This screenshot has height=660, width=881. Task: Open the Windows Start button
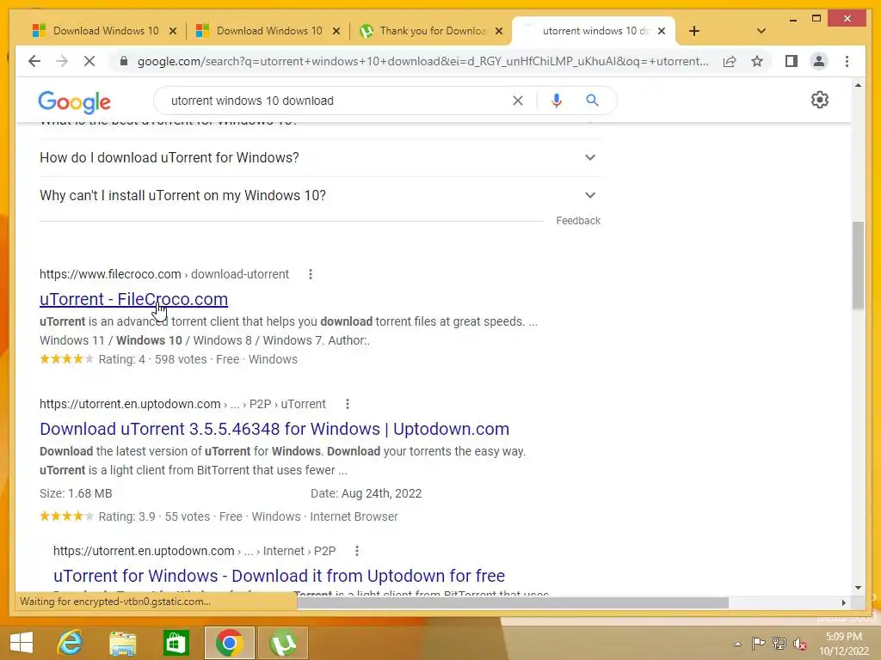click(22, 642)
